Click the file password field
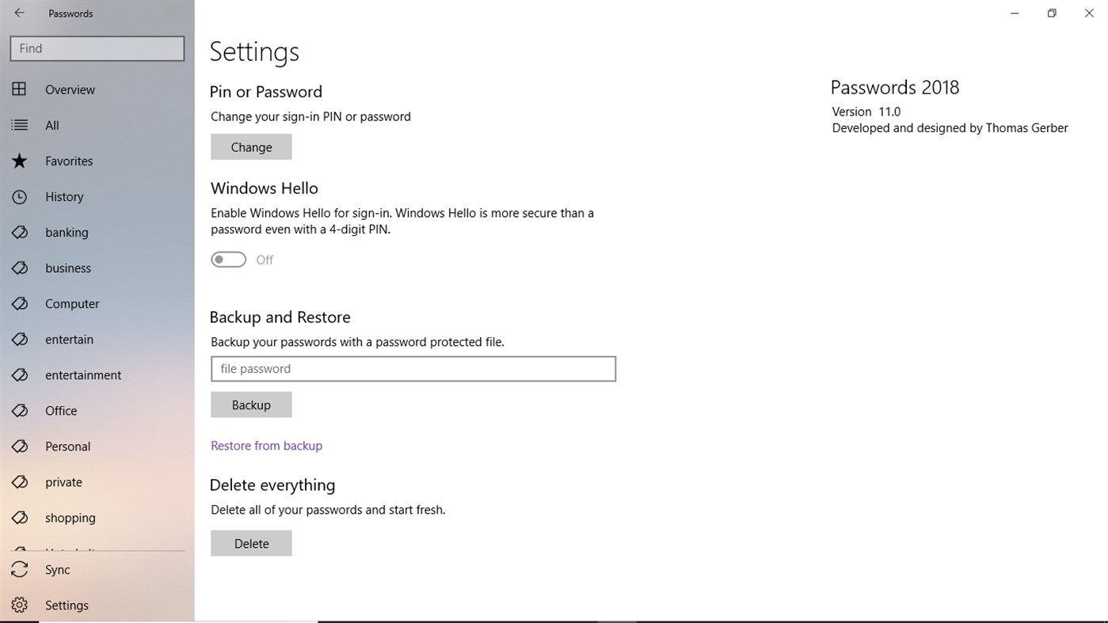1108x623 pixels. point(413,369)
